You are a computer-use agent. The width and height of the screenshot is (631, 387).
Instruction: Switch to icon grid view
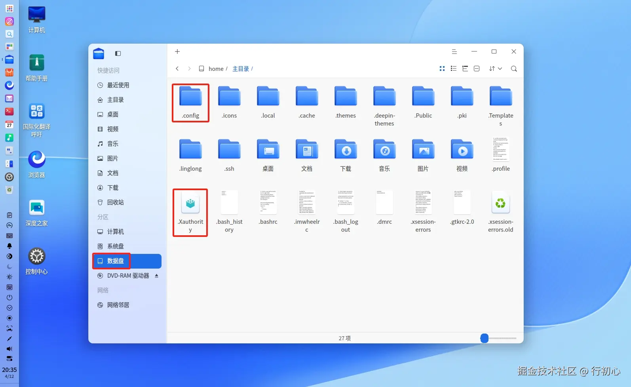(442, 69)
